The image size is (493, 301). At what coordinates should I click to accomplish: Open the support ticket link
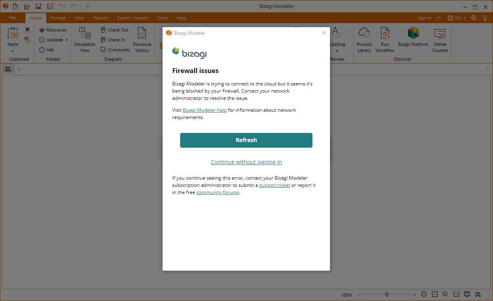275,185
